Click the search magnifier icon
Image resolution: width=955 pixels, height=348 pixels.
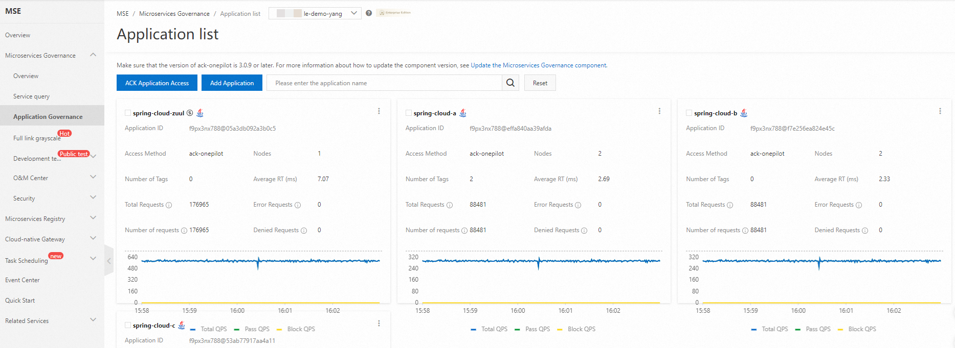click(510, 83)
